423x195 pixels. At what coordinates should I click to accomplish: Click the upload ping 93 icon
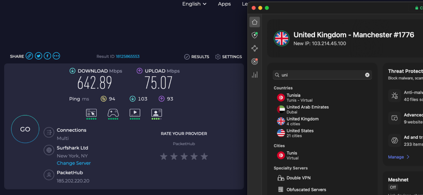162,99
